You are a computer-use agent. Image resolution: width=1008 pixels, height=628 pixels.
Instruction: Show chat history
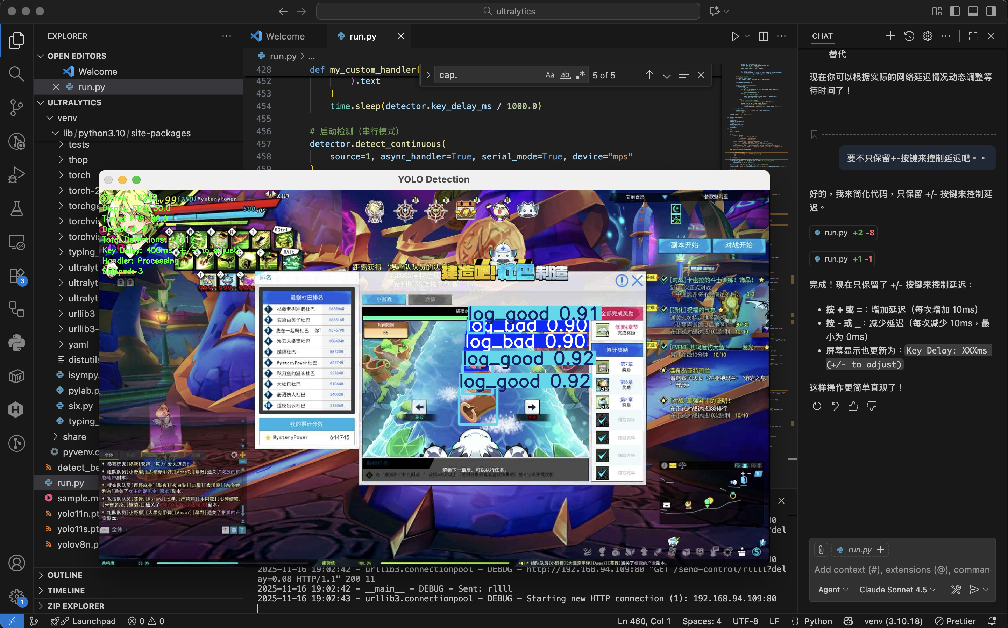tap(909, 36)
